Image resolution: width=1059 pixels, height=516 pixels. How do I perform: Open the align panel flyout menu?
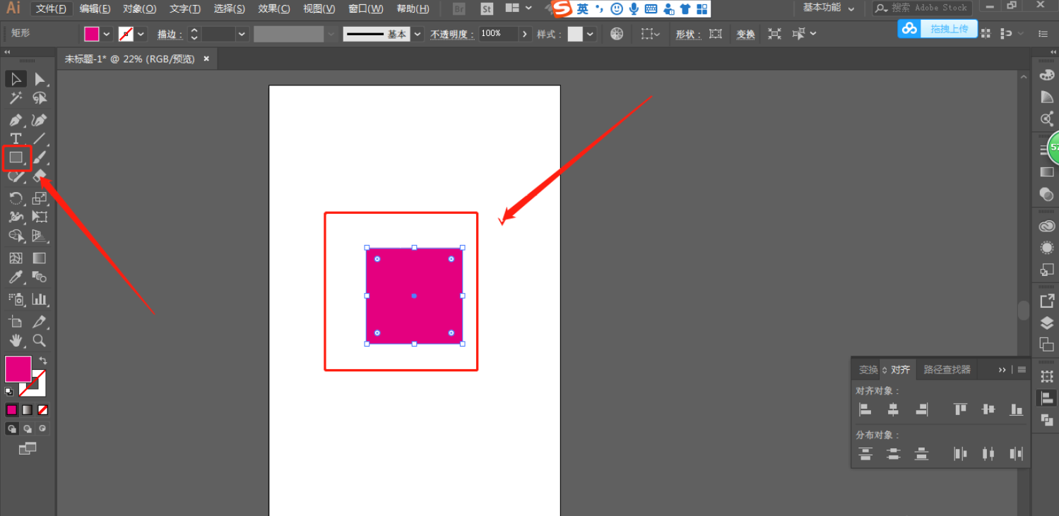pyautogui.click(x=1022, y=370)
